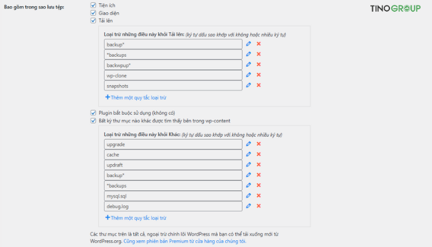Click the pencil icon beside the cache rule
Screen dimensions: 432x247
[x=249, y=154]
